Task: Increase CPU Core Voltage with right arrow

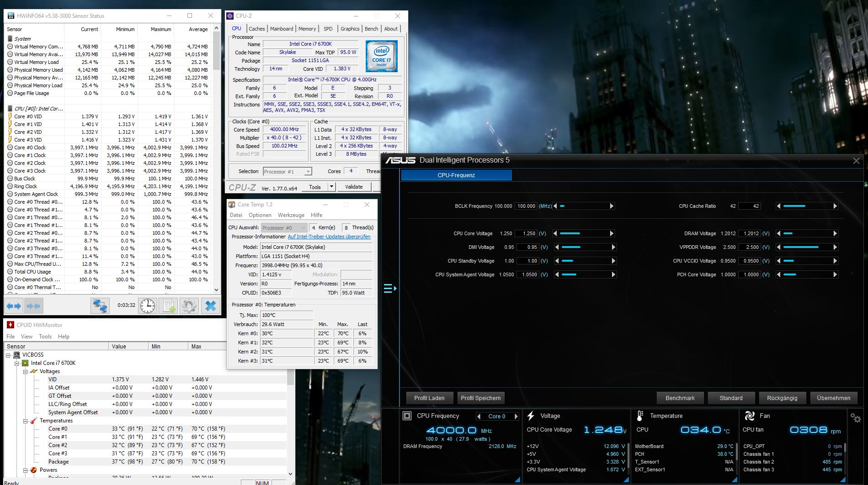Action: [x=612, y=233]
